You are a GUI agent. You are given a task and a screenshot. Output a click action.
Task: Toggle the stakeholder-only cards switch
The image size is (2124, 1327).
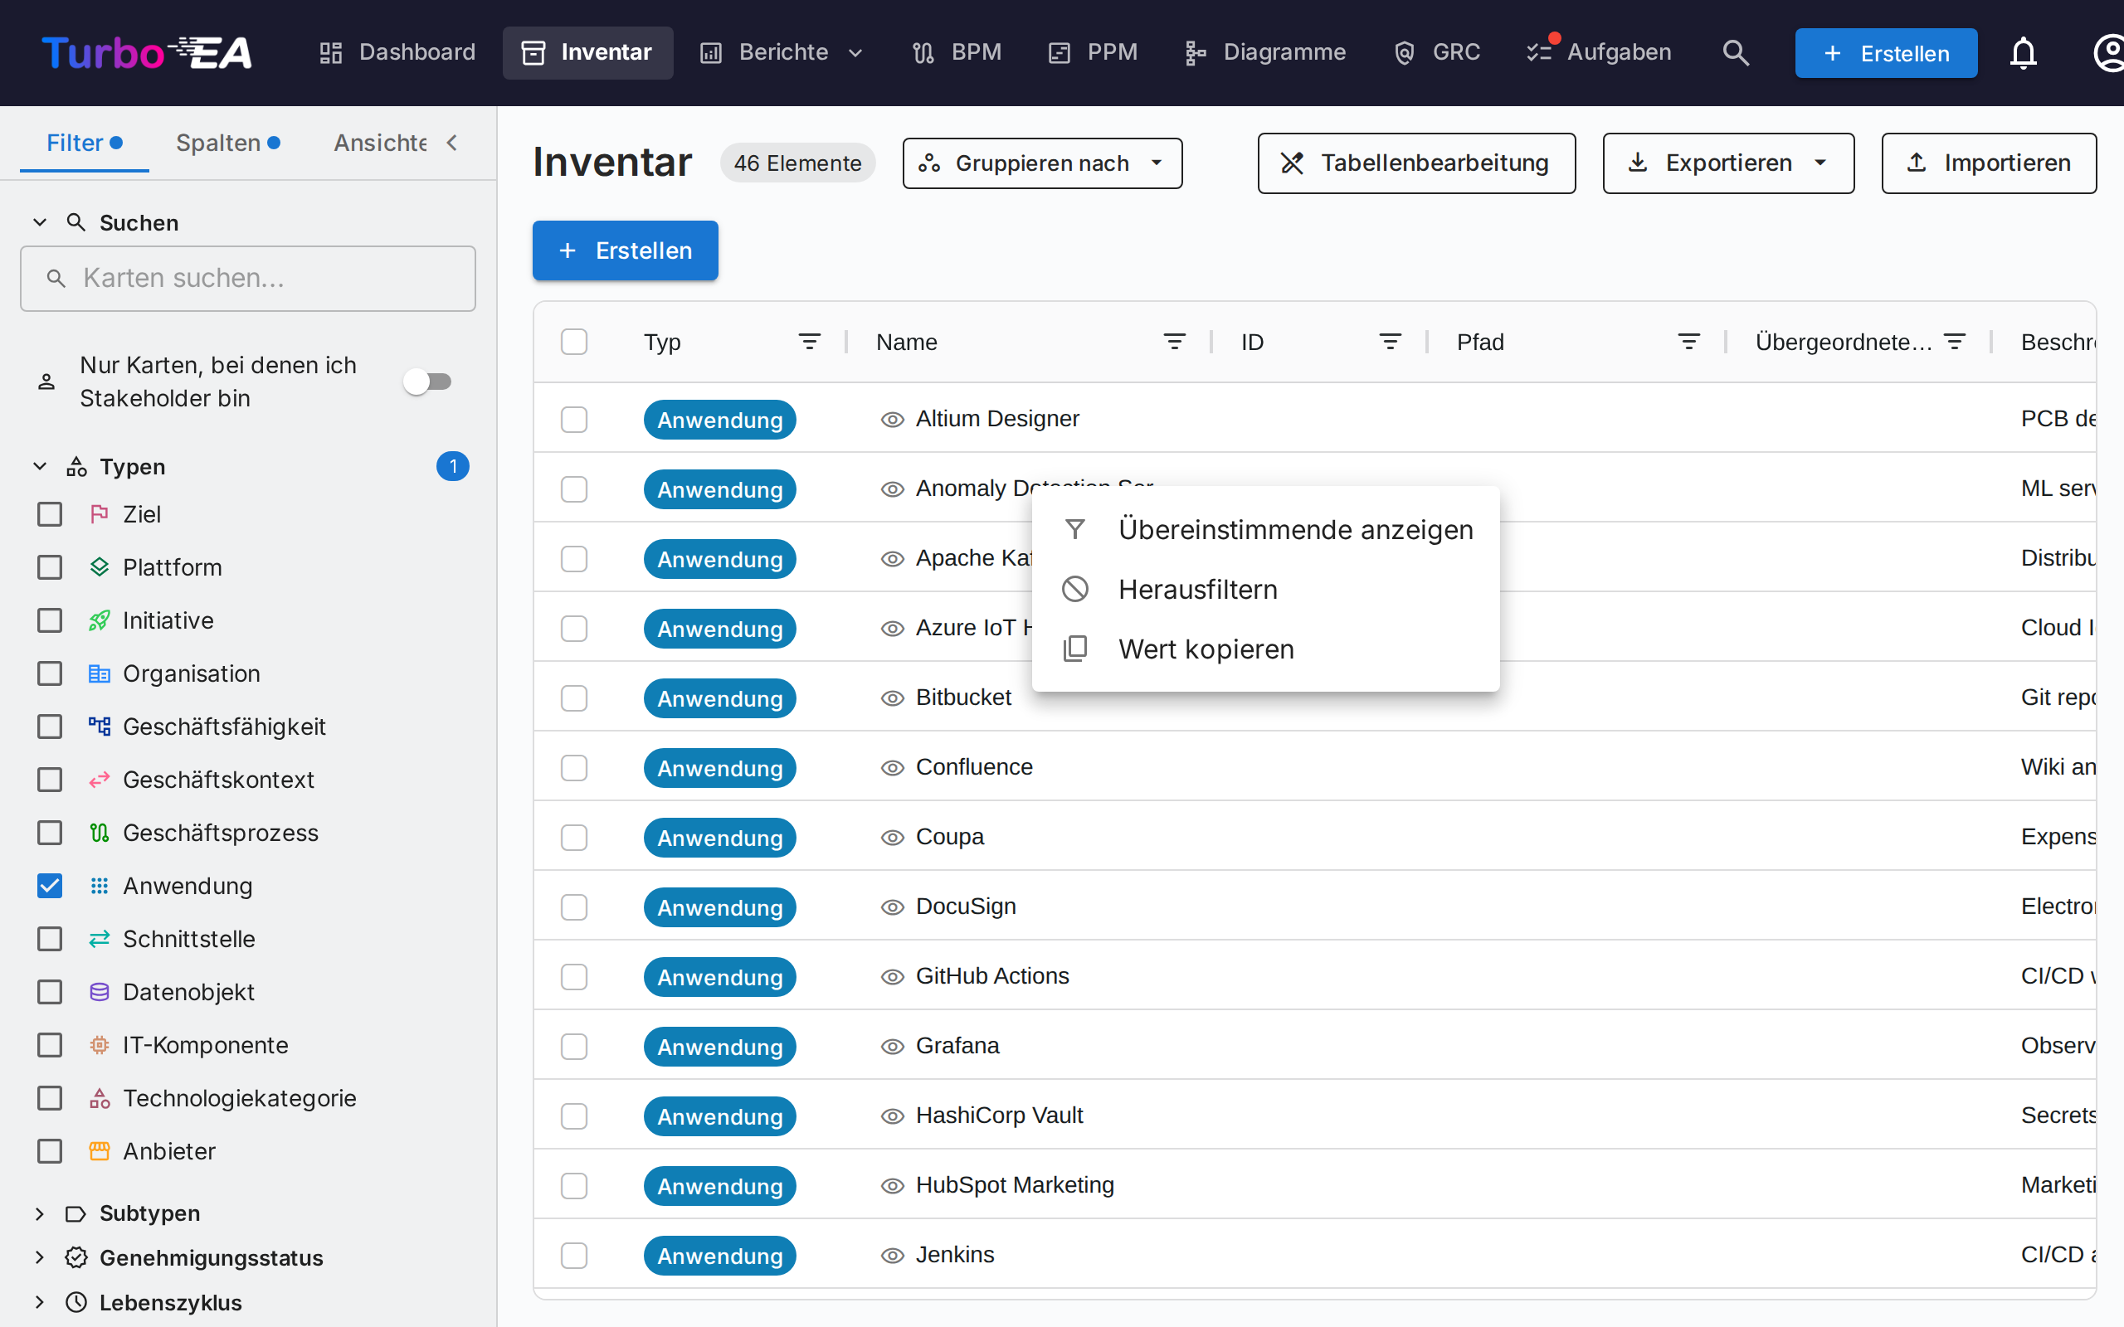point(427,382)
